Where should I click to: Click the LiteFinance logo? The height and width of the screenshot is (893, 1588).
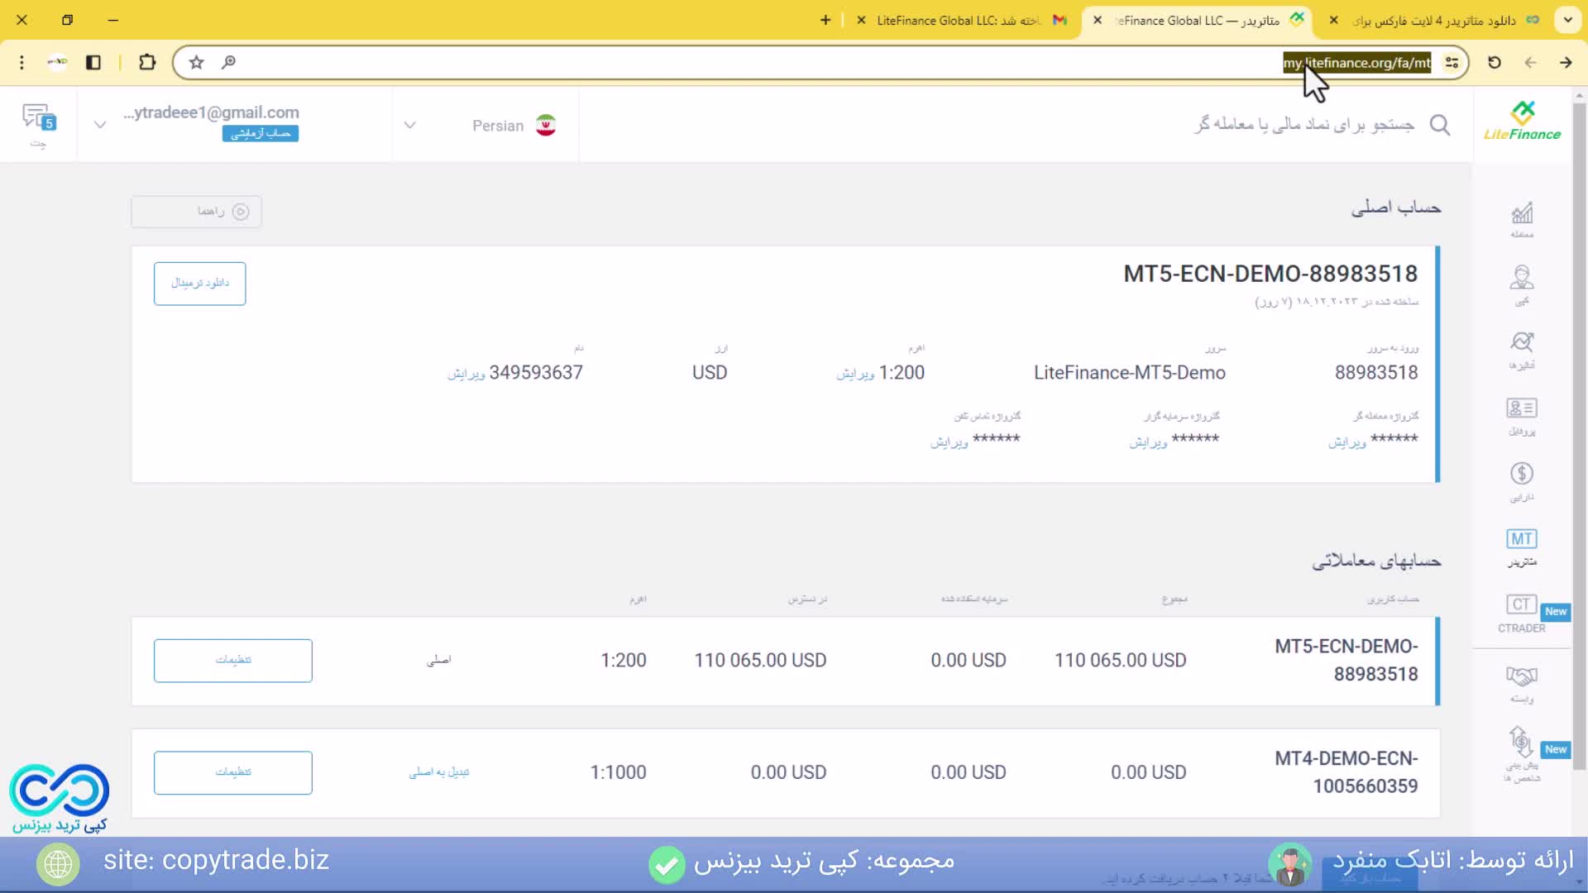(x=1522, y=122)
